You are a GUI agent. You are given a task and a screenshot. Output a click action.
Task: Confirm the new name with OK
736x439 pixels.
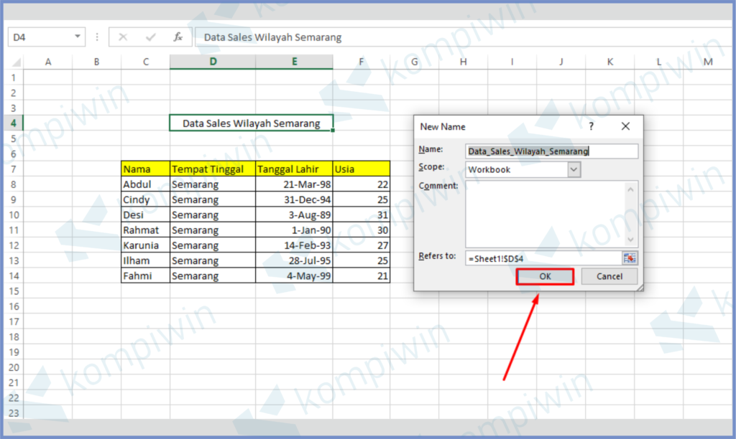[545, 277]
